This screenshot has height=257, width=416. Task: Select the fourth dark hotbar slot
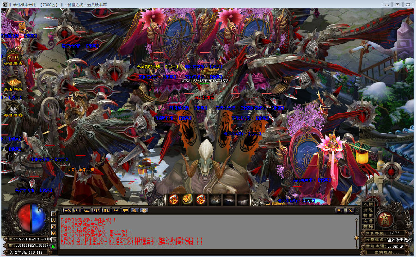(x=215, y=199)
